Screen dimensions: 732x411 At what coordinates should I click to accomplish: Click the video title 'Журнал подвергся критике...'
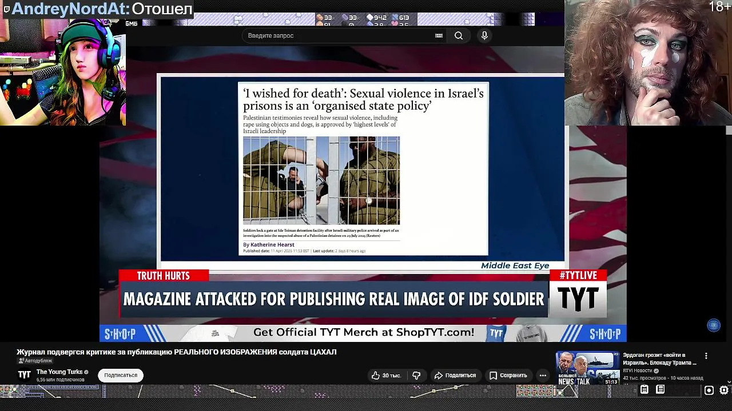176,352
